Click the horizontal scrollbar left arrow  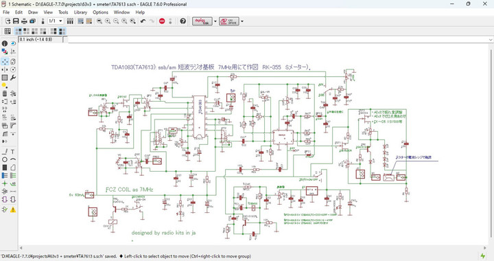coord(21,248)
